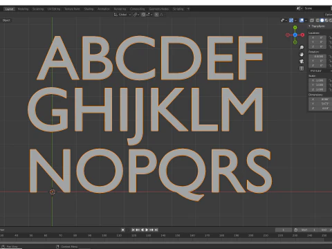Open the viewport object visibility dropdown
The image size is (332, 249).
284,21
